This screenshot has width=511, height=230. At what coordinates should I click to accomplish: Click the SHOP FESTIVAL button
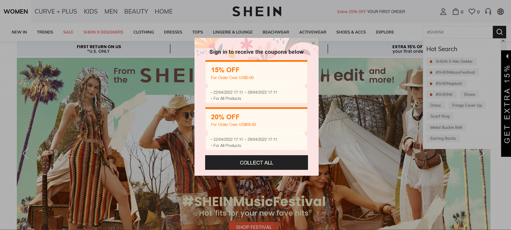point(254,226)
